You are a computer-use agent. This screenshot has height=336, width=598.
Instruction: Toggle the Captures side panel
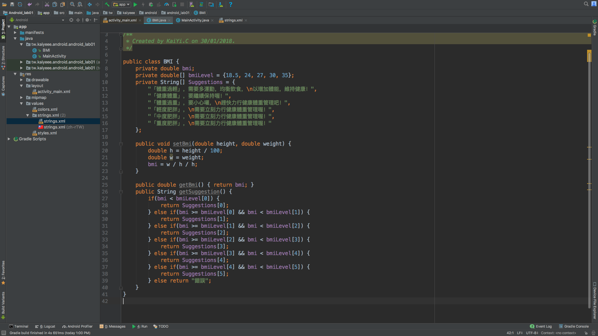pyautogui.click(x=3, y=86)
